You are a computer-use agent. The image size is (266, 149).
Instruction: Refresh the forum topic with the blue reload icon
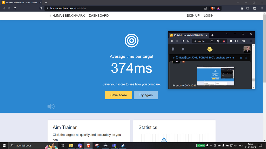pyautogui.click(x=246, y=58)
